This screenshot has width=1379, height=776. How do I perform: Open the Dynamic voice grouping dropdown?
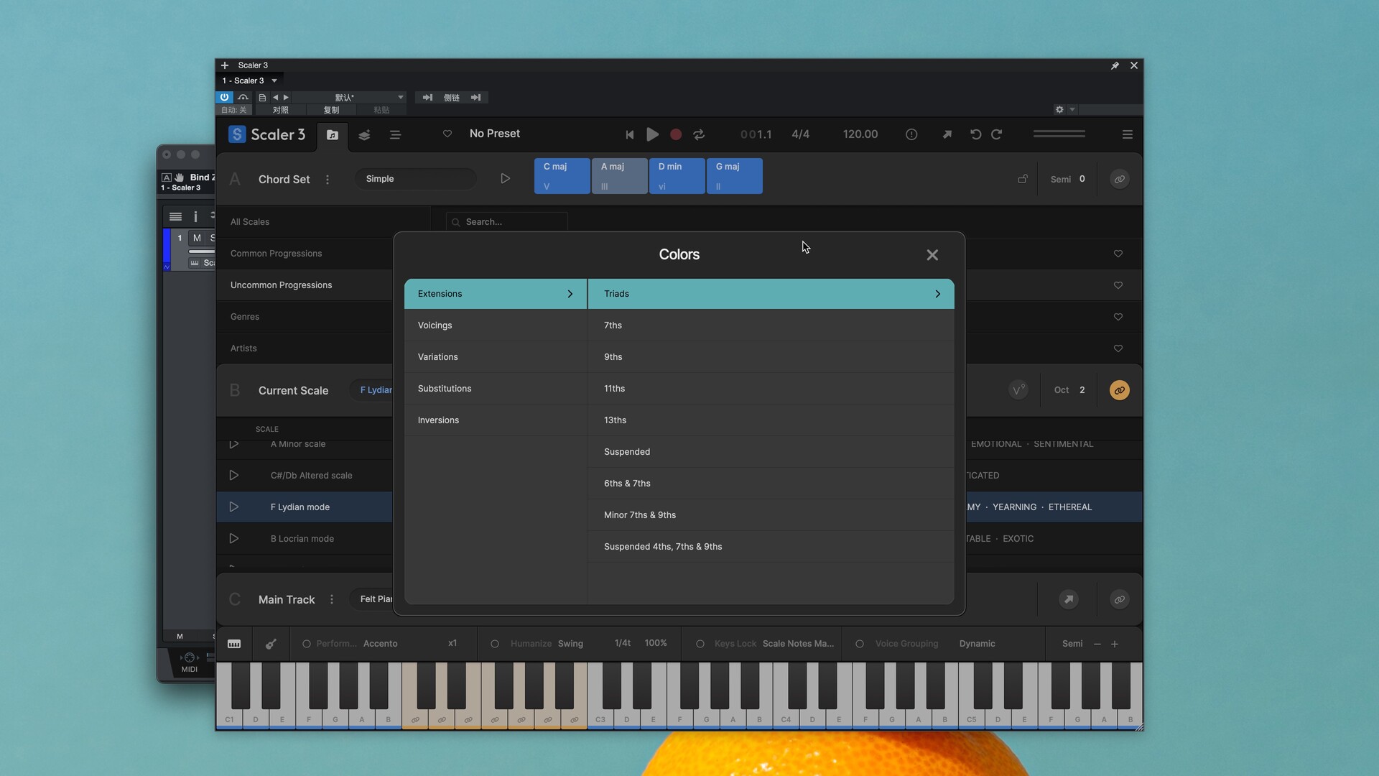click(977, 644)
